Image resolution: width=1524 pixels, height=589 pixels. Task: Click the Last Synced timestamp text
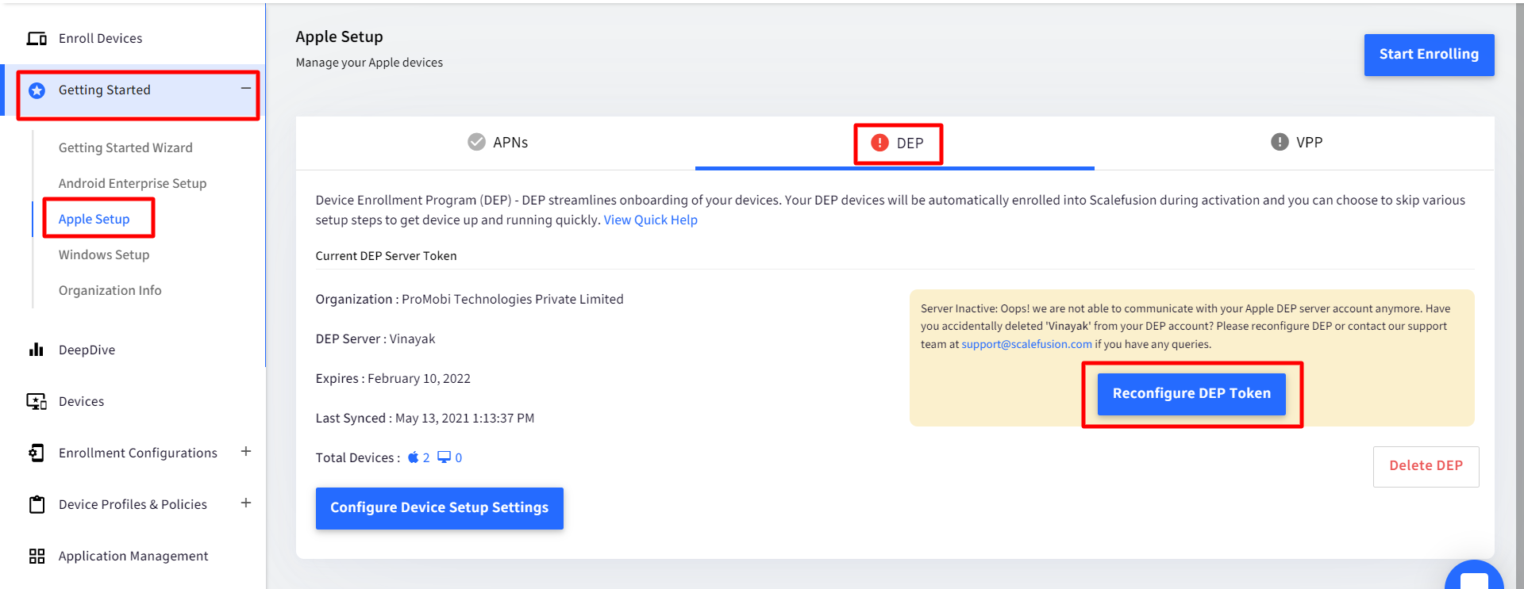(x=425, y=418)
